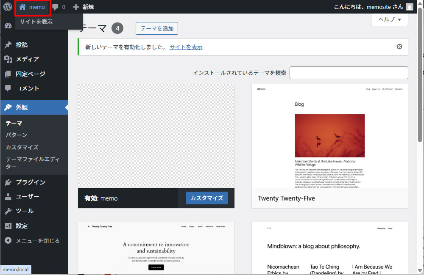Expand the ヘルプ help dropdown
The image size is (424, 275).
pos(389,19)
